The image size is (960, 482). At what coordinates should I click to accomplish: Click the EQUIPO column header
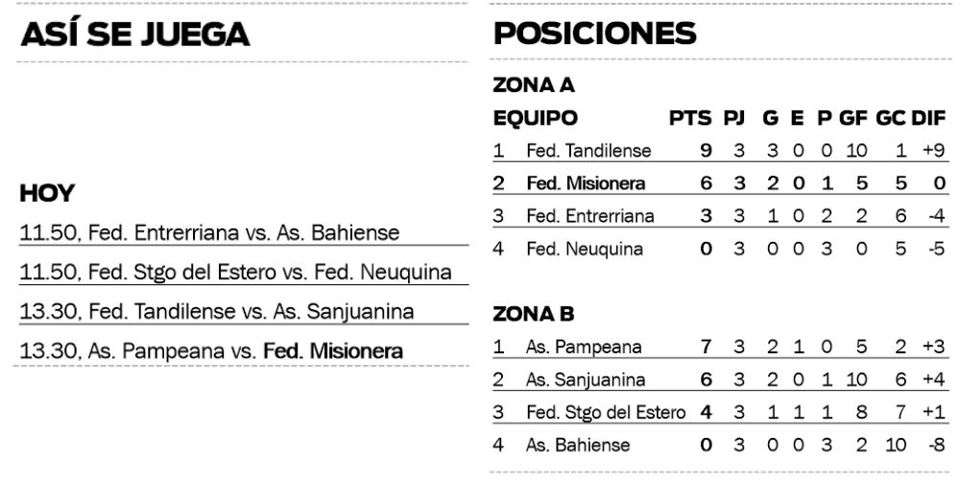(x=536, y=119)
